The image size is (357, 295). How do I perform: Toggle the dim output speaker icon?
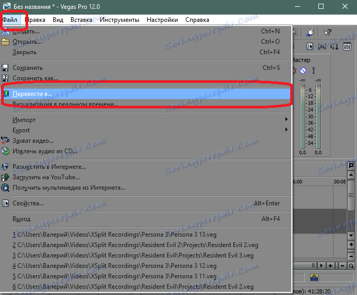(335, 46)
